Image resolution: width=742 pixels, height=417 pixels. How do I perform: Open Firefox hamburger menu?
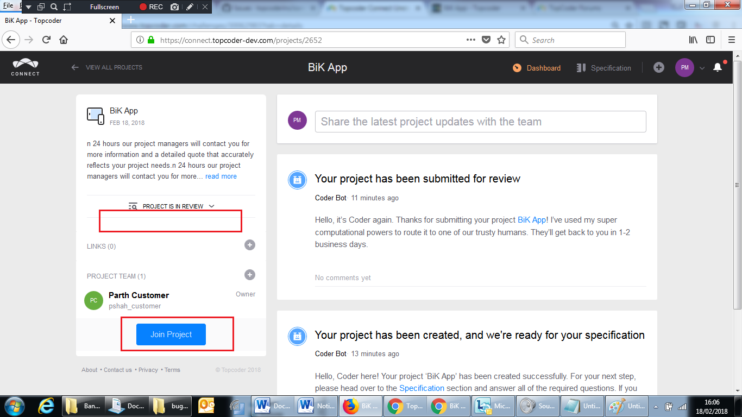(x=732, y=40)
